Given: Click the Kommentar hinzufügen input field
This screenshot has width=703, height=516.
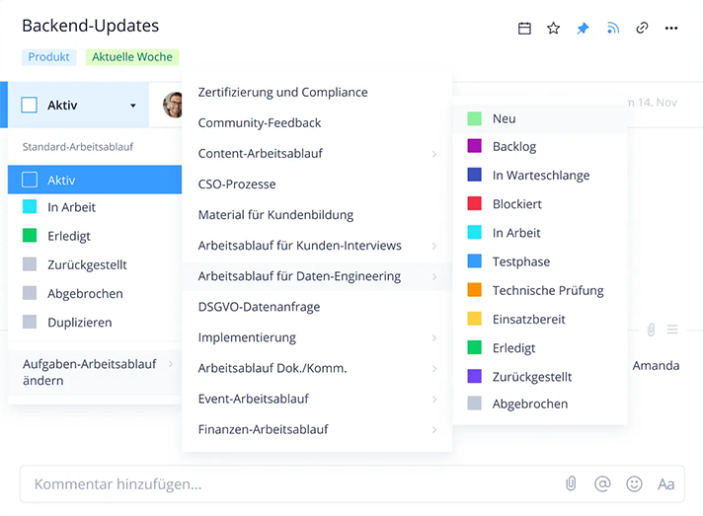Looking at the screenshot, I should [286, 483].
